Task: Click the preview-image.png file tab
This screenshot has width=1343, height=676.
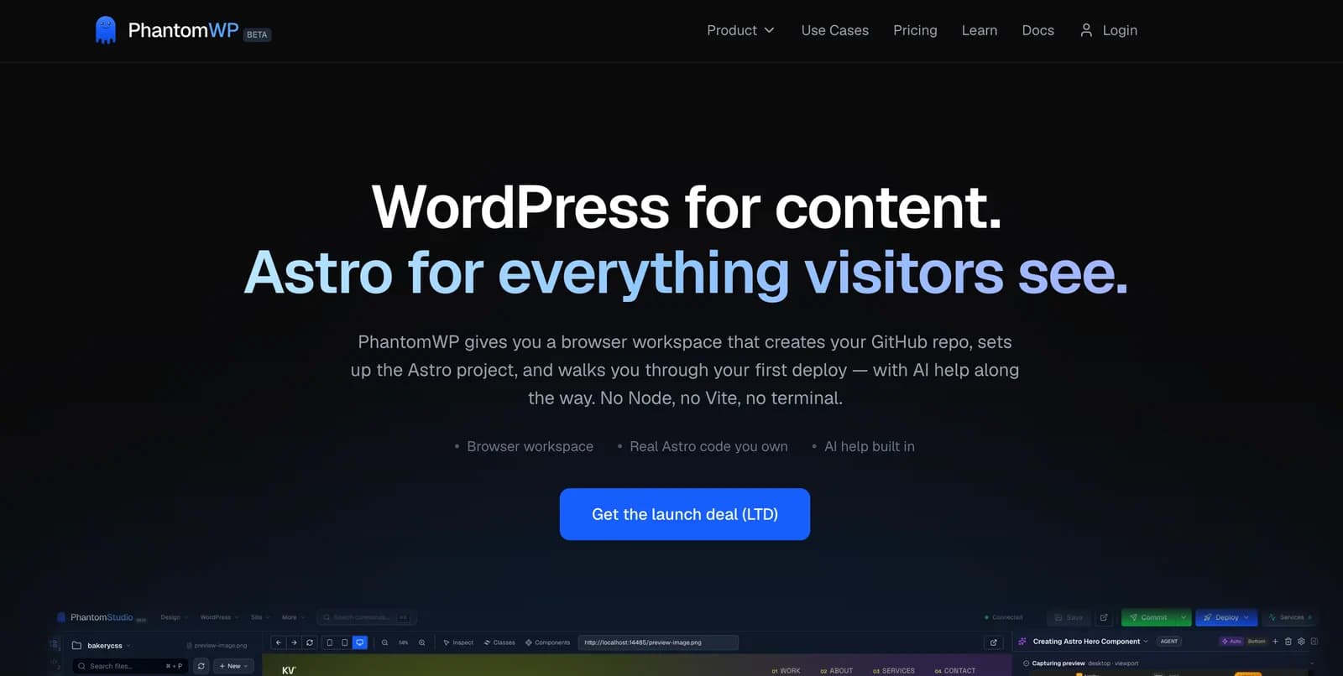Action: pos(217,646)
